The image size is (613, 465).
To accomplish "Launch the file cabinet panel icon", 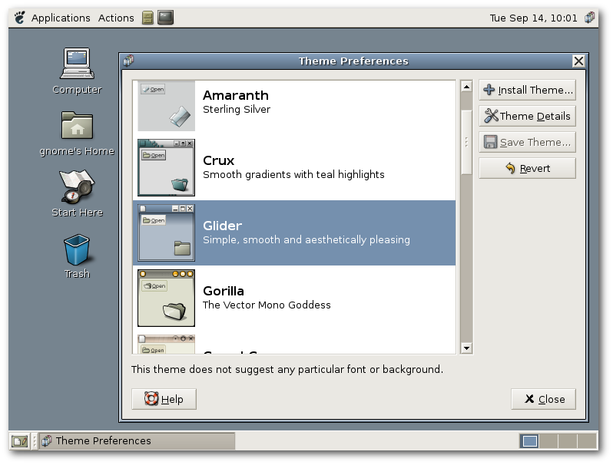I will [x=147, y=18].
